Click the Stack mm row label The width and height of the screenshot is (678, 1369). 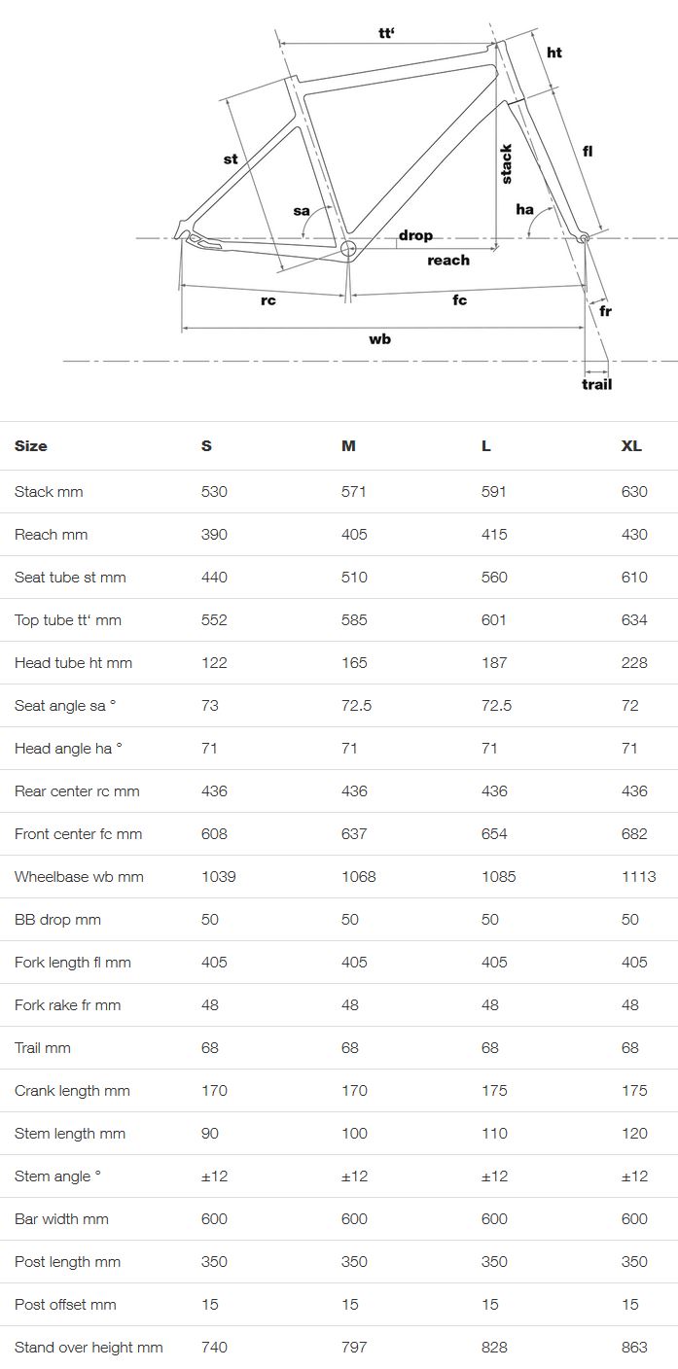pyautogui.click(x=49, y=492)
